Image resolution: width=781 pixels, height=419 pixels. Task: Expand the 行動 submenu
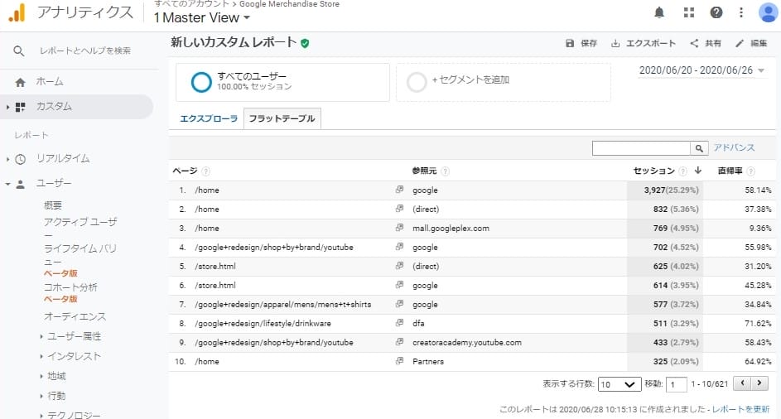[x=41, y=397]
